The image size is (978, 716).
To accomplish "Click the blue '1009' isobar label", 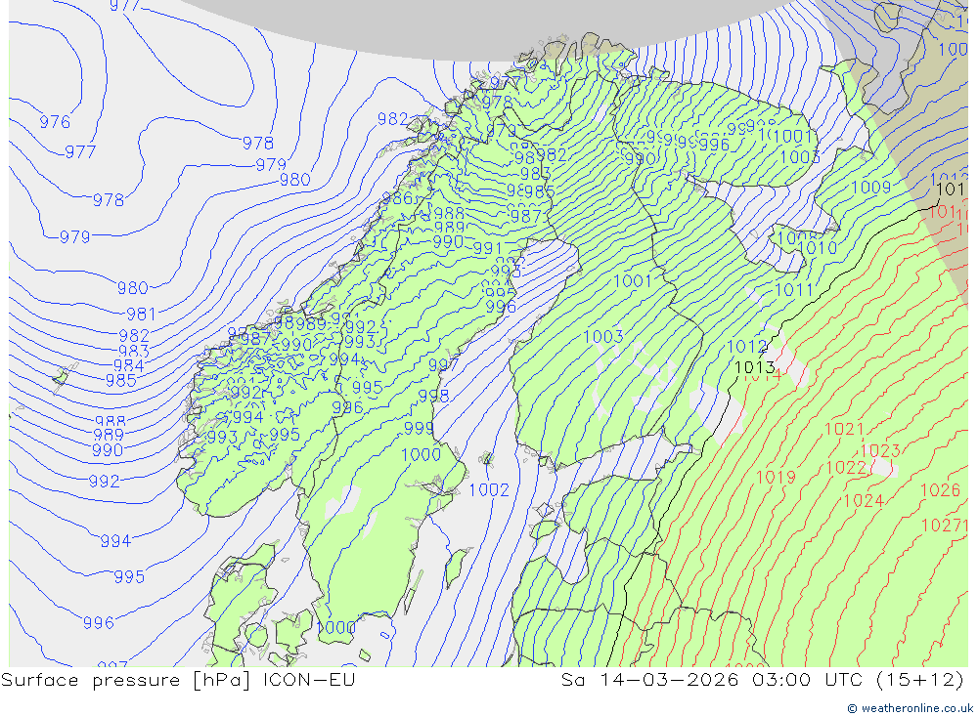I will coord(870,187).
